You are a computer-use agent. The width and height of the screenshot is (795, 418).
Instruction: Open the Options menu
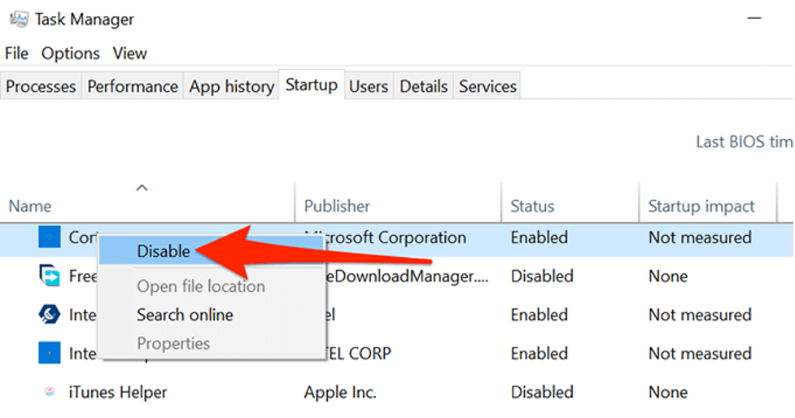coord(71,53)
